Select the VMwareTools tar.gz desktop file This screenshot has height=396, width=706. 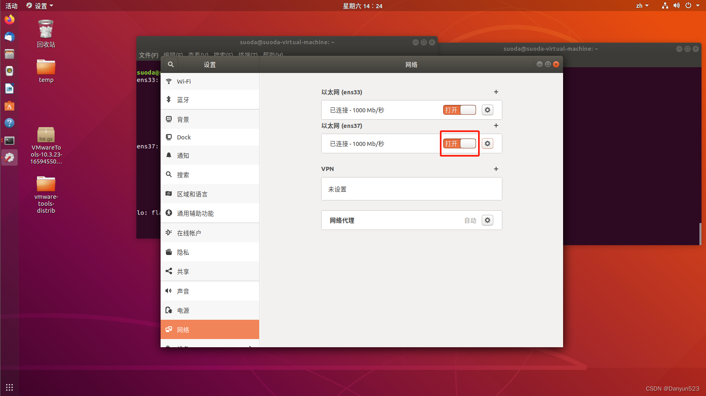click(x=46, y=146)
